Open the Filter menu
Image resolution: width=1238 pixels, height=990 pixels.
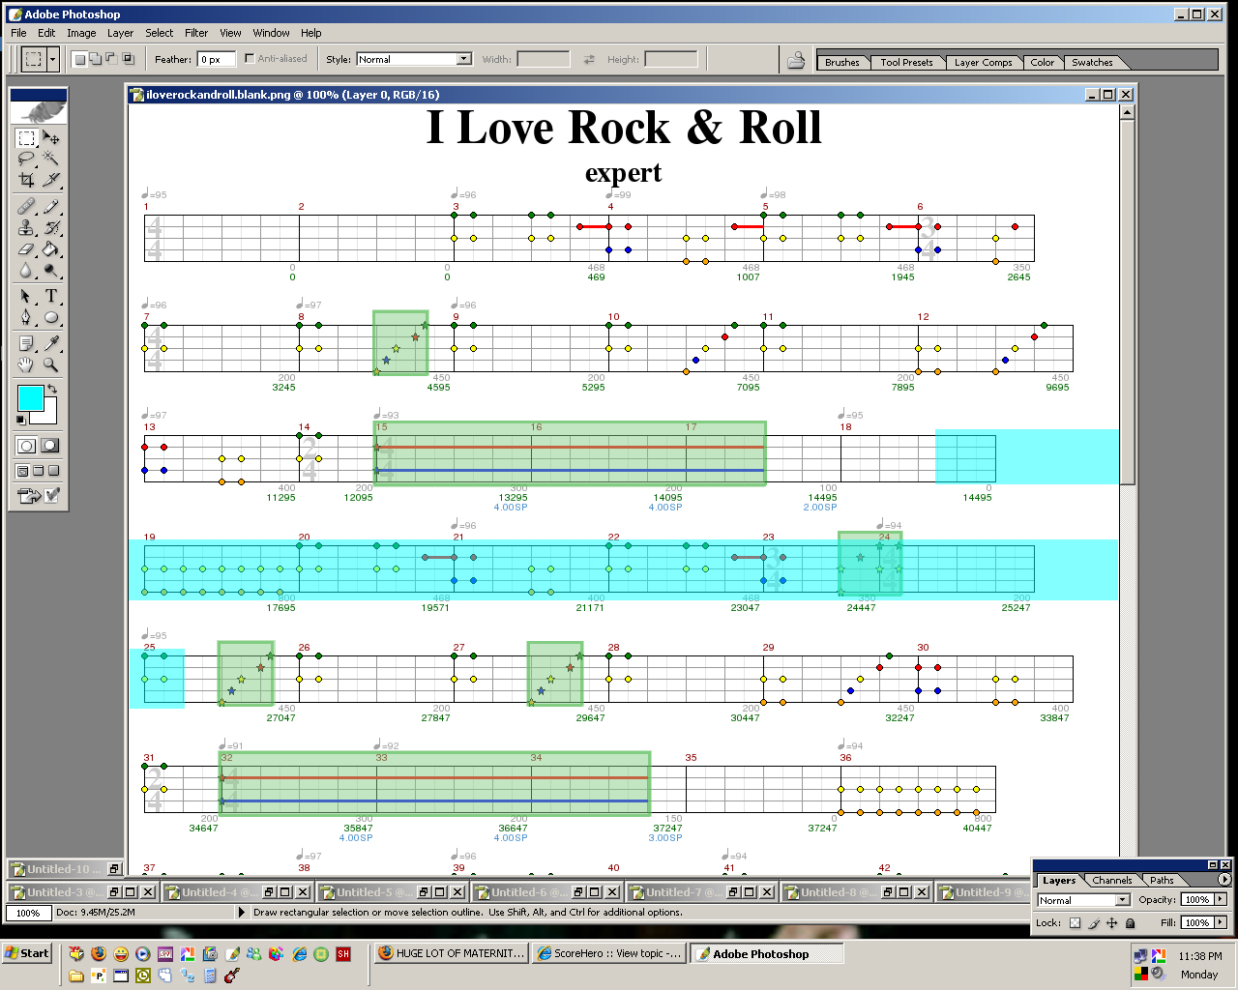[196, 33]
